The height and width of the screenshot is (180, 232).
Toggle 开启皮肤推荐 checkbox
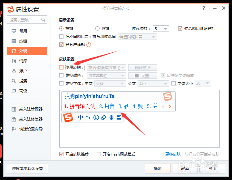click(62, 154)
